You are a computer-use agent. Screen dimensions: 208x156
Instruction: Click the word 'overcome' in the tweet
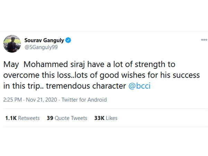pyautogui.click(x=19, y=75)
